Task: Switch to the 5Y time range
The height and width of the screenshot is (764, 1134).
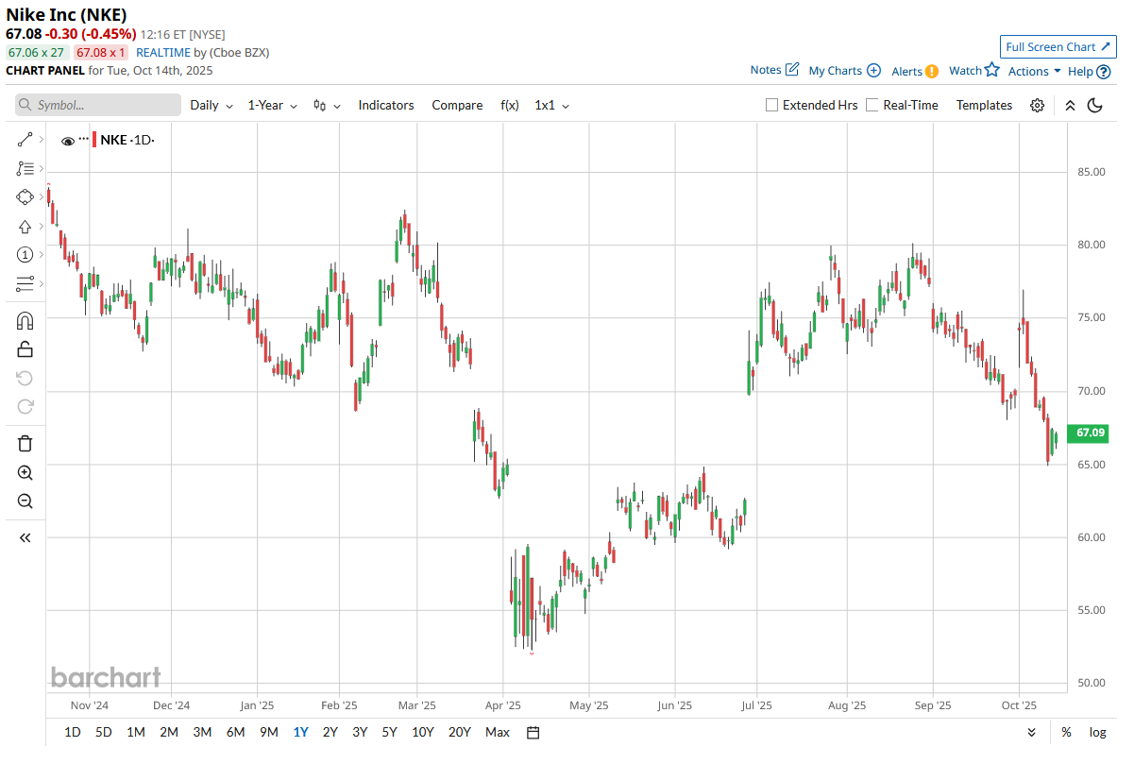Action: 389,732
